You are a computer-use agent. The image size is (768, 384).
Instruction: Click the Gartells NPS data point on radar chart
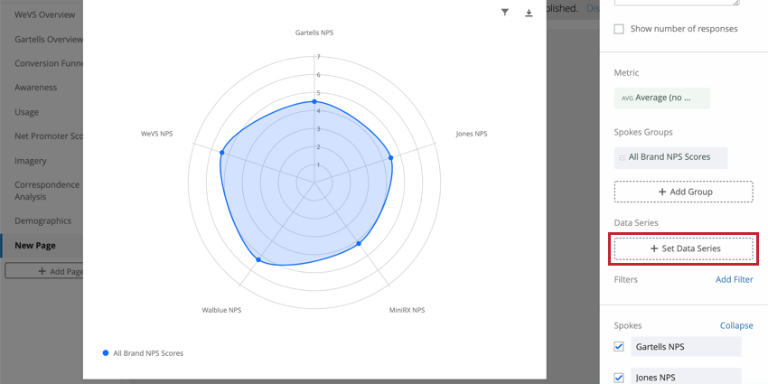[314, 101]
